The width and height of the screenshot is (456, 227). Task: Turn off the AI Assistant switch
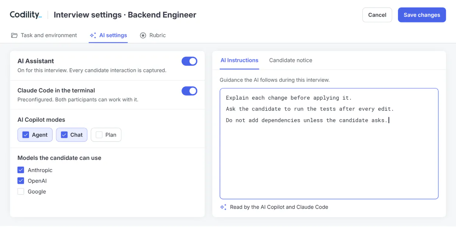[x=189, y=61]
